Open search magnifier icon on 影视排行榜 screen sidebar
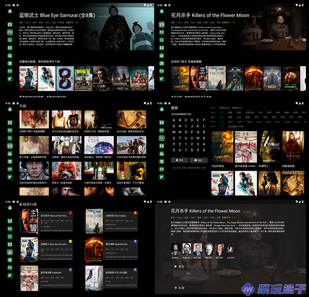 (10, 236)
